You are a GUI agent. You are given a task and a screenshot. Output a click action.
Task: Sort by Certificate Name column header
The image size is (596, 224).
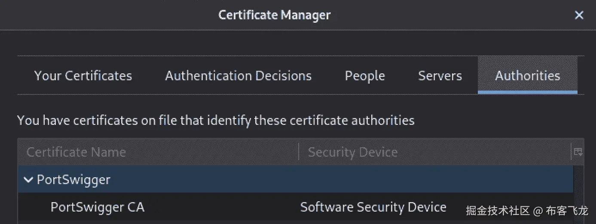(x=76, y=152)
